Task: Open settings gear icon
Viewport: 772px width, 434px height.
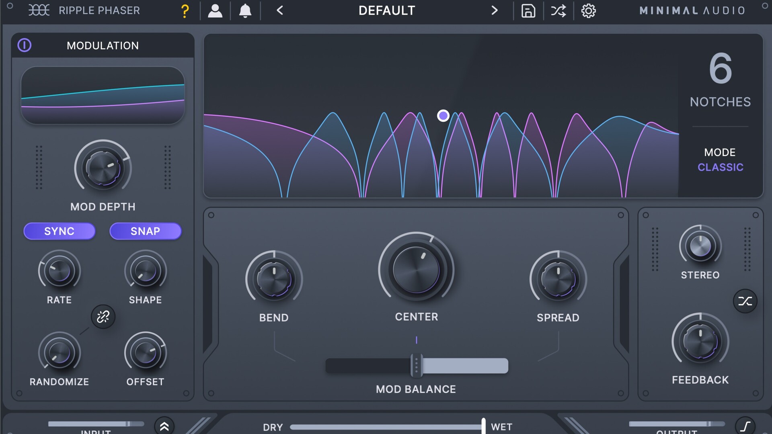Action: pyautogui.click(x=589, y=11)
